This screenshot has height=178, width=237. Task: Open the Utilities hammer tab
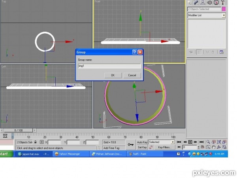(x=223, y=3)
